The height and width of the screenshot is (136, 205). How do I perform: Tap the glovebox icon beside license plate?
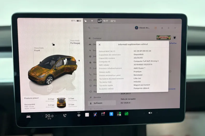click(x=175, y=38)
